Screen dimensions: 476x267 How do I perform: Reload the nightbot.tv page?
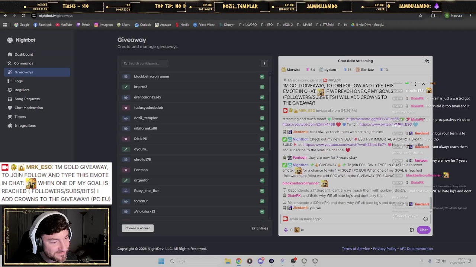click(23, 16)
